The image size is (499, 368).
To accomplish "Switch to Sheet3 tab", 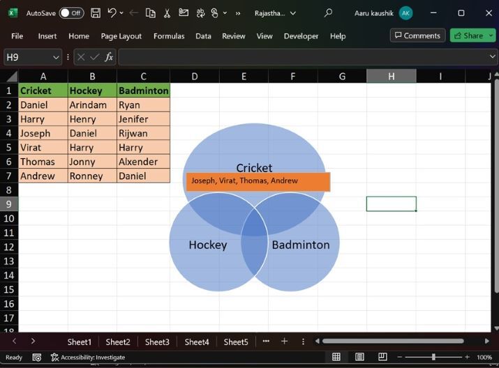I will (157, 342).
